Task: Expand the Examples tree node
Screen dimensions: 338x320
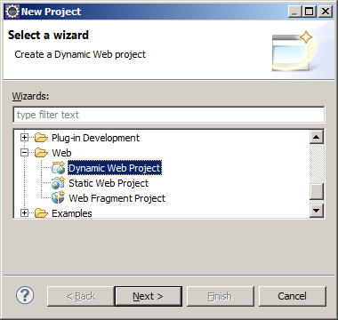Action: coord(24,213)
